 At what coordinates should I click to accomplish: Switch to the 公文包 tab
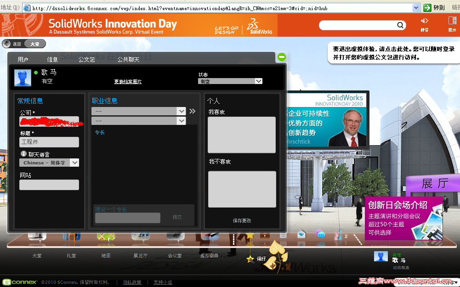tap(86, 60)
